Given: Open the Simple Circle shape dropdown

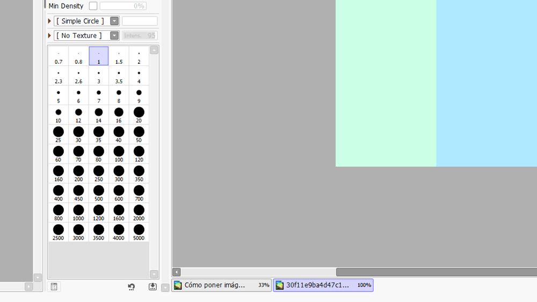Looking at the screenshot, I should coord(114,21).
